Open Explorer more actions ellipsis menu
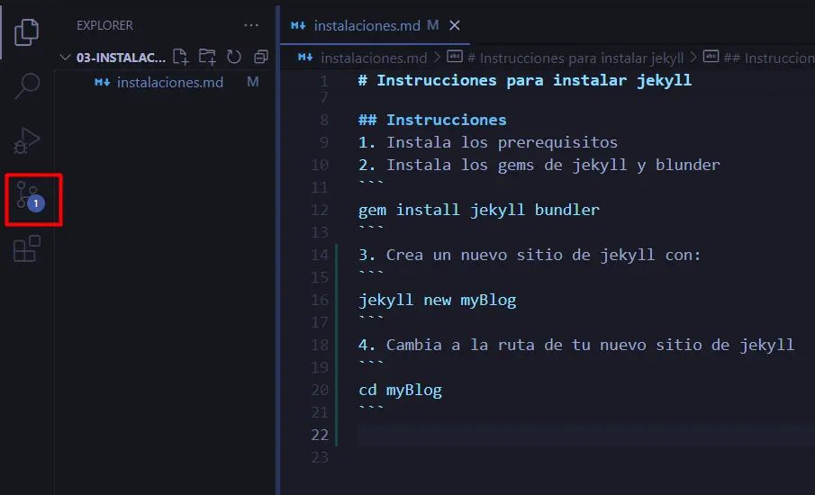This screenshot has height=495, width=815. tap(251, 25)
